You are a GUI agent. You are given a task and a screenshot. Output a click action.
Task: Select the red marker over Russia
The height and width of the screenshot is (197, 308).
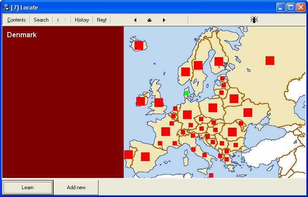click(270, 61)
